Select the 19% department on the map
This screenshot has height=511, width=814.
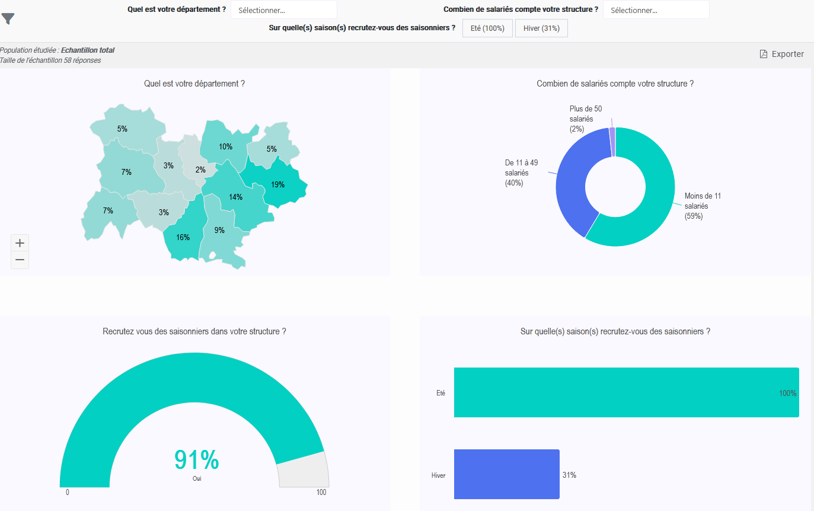coord(277,184)
